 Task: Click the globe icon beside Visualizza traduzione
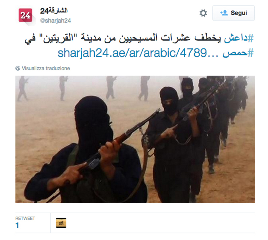(x=18, y=68)
